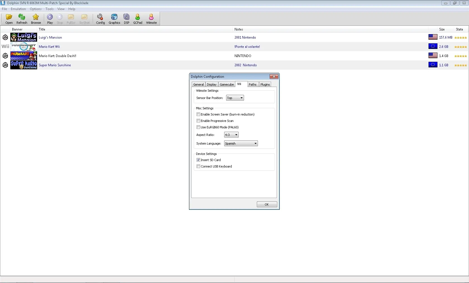This screenshot has width=469, height=283.
Task: Refresh the game list
Action: [22, 19]
